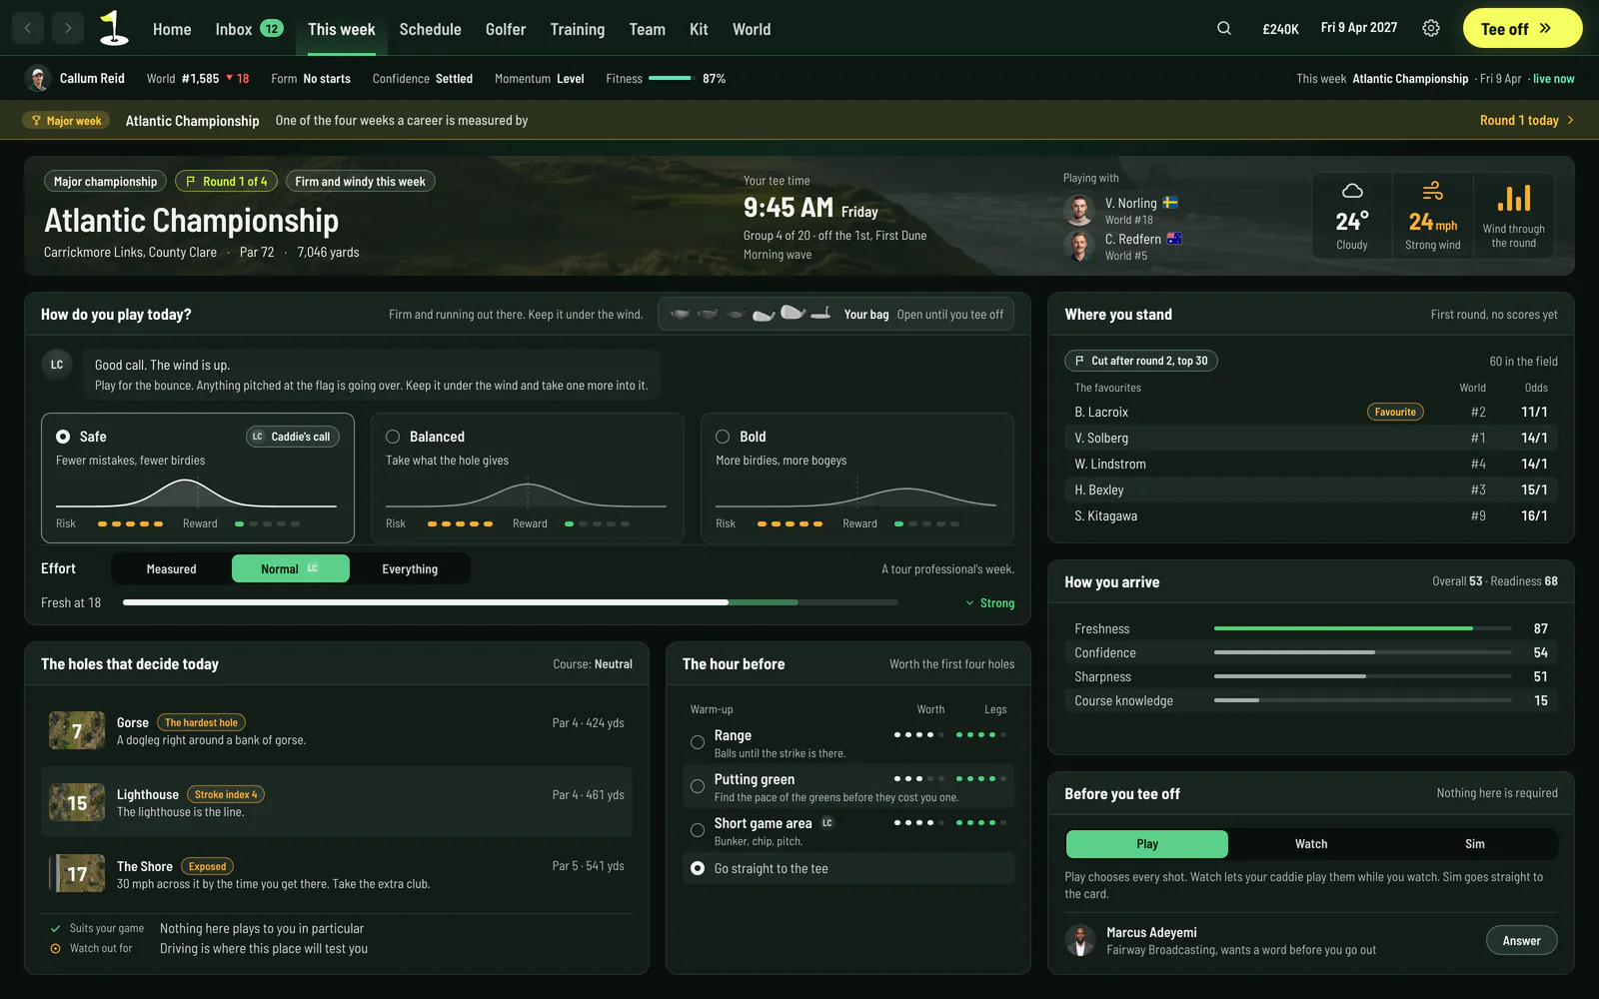Image resolution: width=1599 pixels, height=999 pixels.
Task: Click the Fitness 87% bar
Action: click(x=672, y=78)
